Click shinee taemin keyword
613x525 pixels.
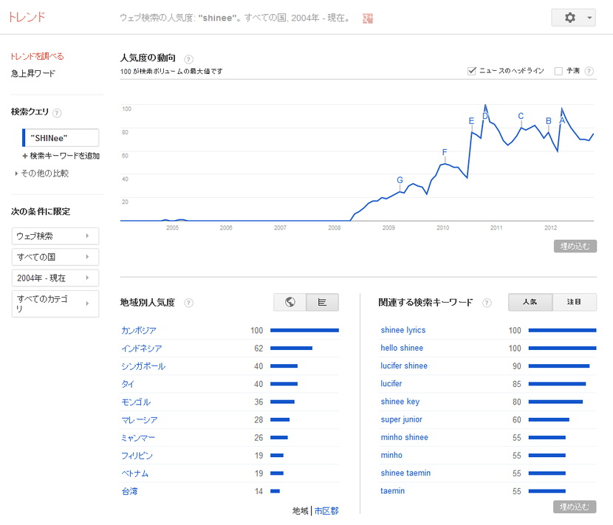click(405, 473)
